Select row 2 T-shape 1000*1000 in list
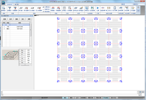 click(x=16, y=27)
